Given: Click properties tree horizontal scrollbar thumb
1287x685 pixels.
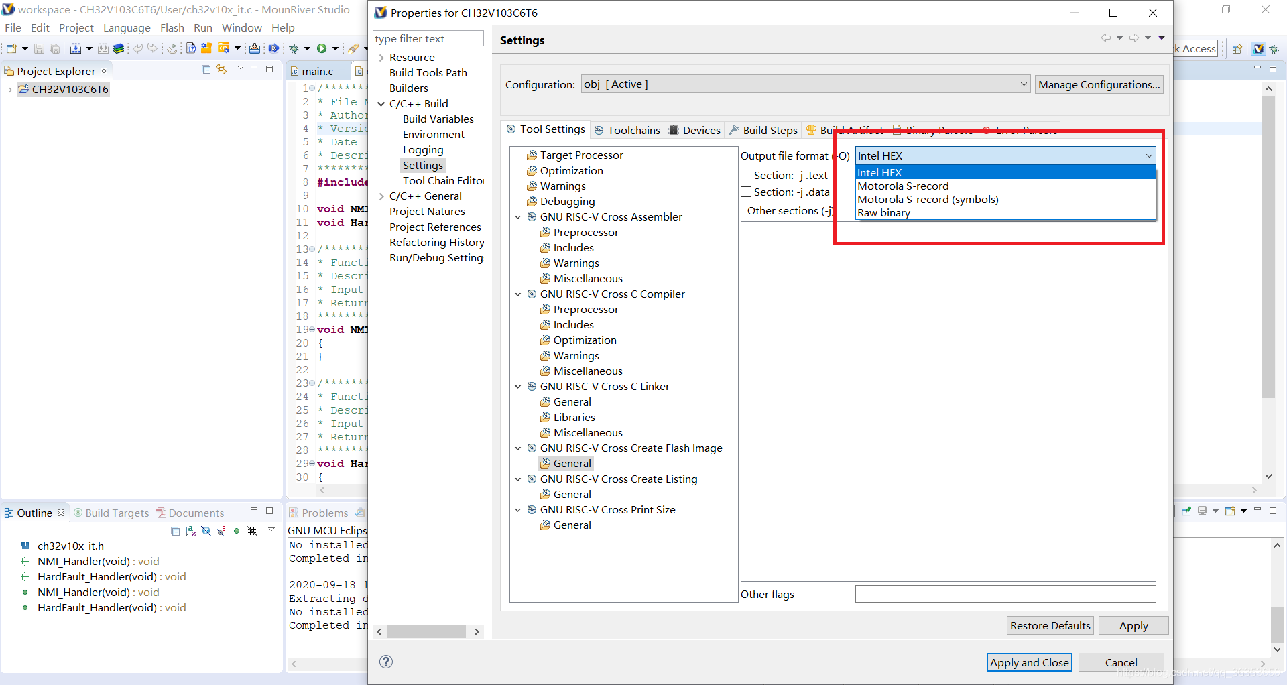Looking at the screenshot, I should 426,631.
